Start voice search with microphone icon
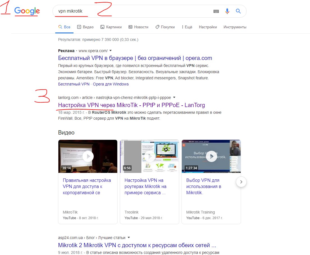This screenshot has width=310, height=255. [227, 11]
